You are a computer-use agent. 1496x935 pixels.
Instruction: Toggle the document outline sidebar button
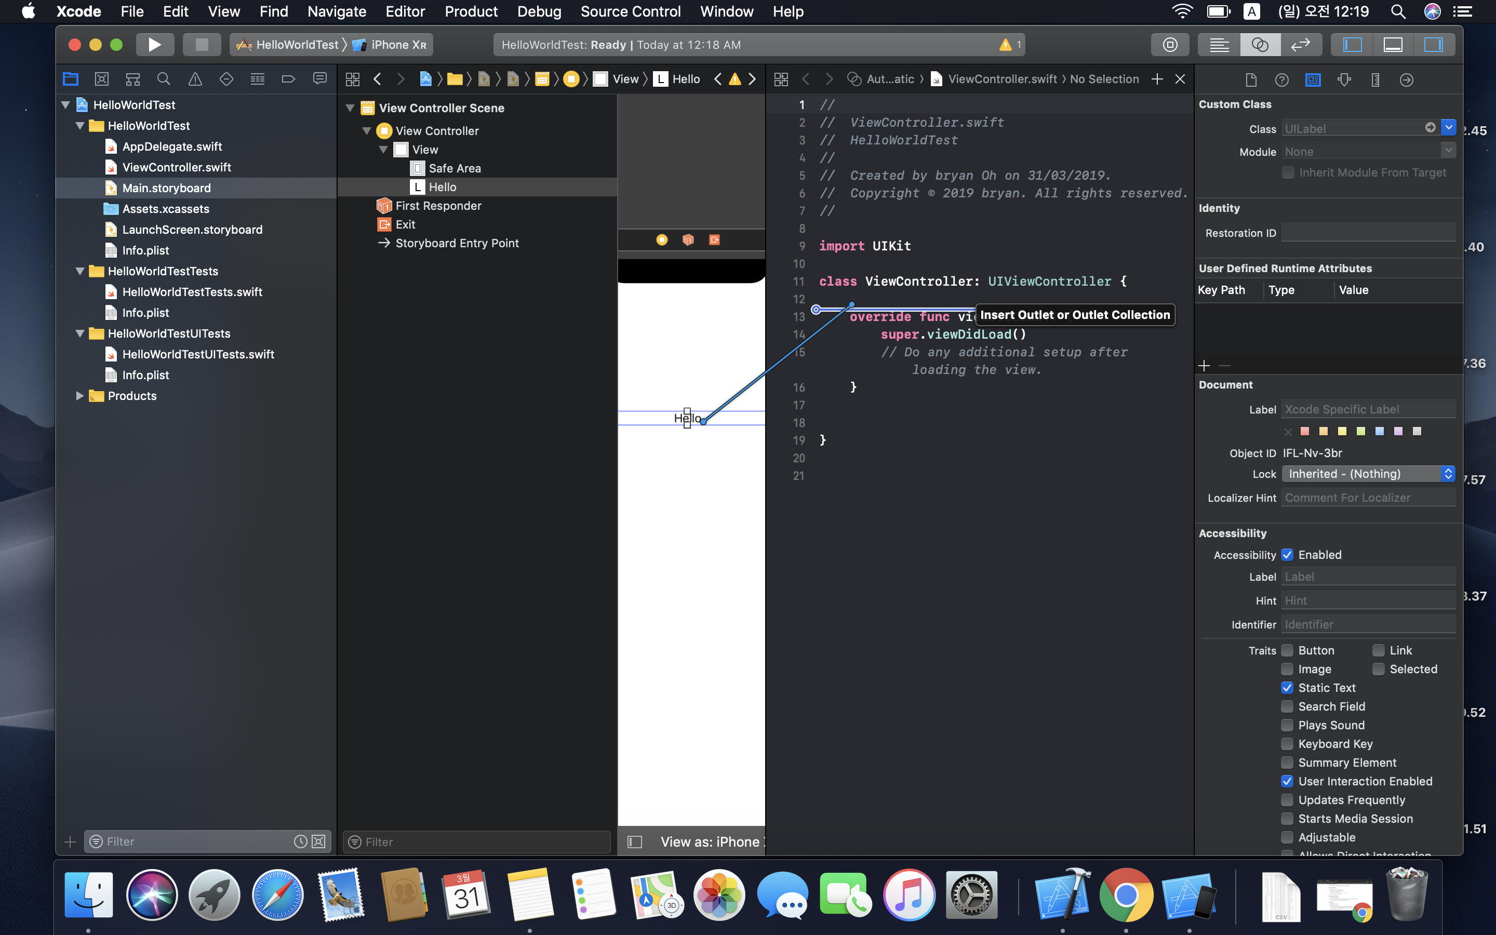(x=635, y=842)
